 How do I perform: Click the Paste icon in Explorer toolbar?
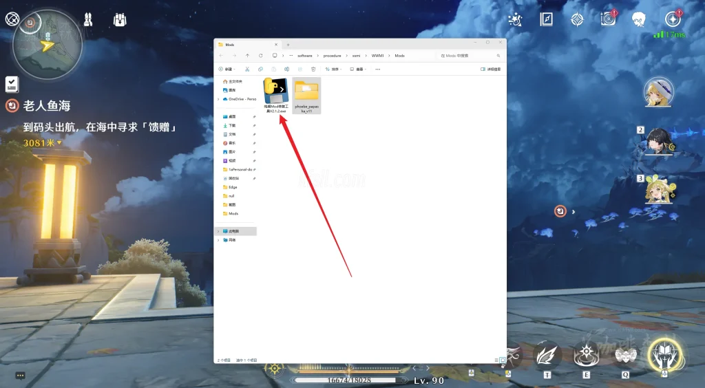273,69
